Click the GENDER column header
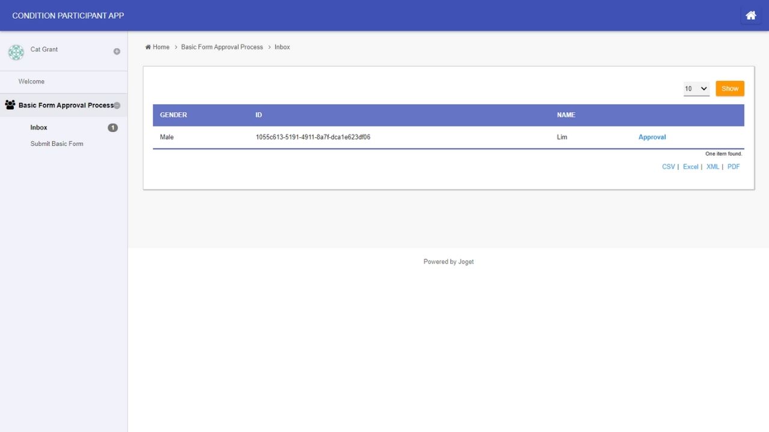 pos(174,115)
